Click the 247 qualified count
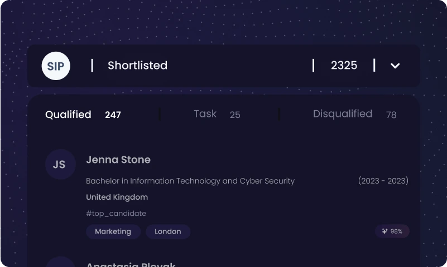447x267 pixels. click(x=113, y=115)
